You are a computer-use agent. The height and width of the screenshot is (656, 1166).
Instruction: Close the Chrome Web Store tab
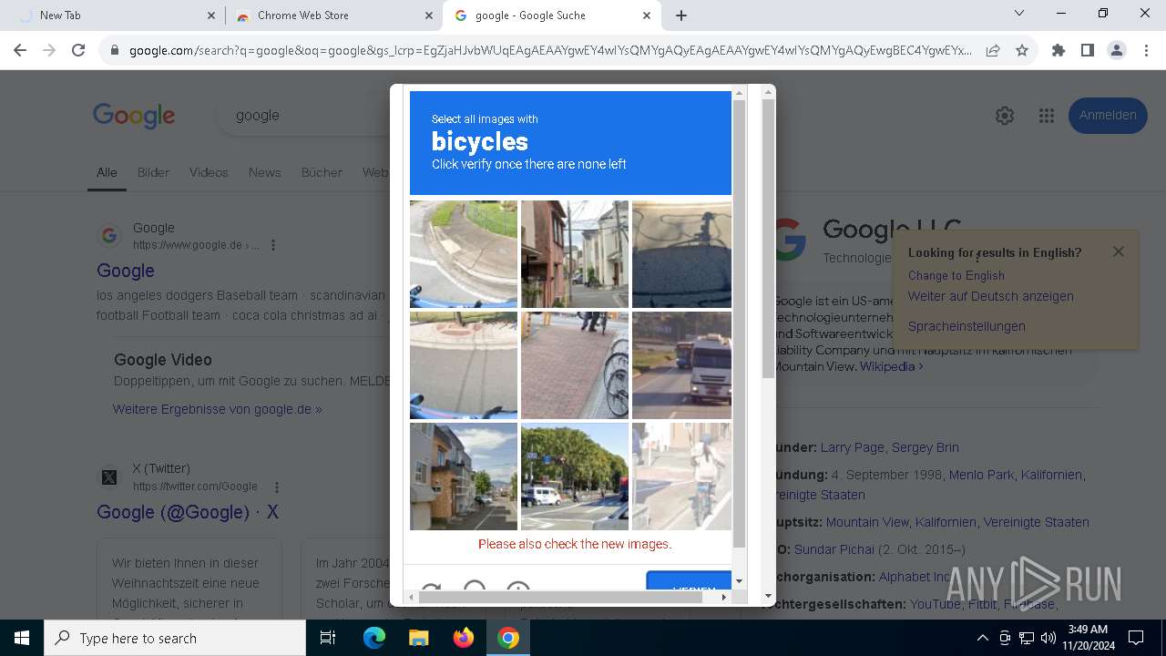pyautogui.click(x=429, y=15)
